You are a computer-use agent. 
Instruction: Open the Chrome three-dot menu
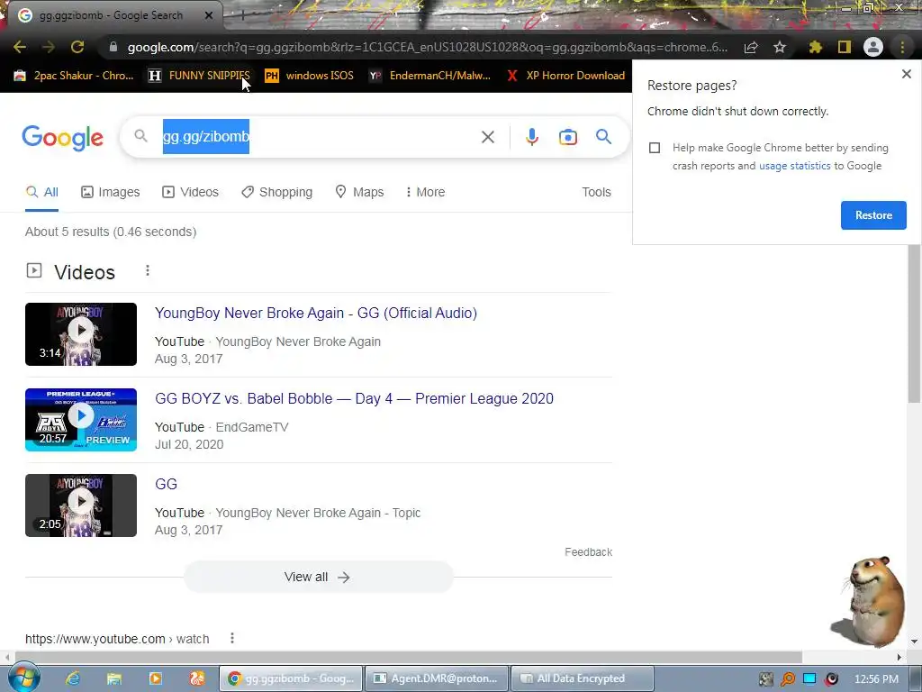pyautogui.click(x=902, y=47)
